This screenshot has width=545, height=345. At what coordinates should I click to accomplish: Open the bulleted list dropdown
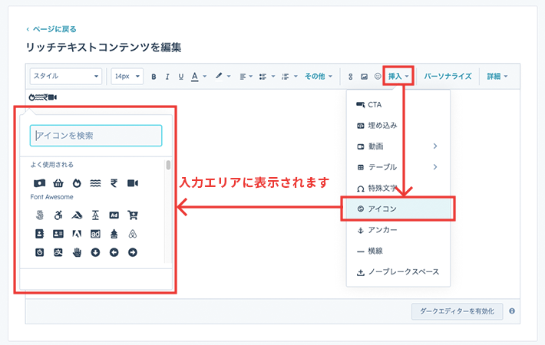coord(267,77)
